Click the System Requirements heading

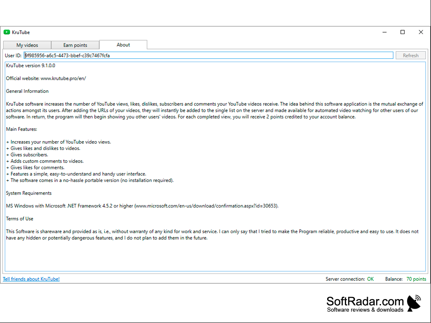[29, 193]
